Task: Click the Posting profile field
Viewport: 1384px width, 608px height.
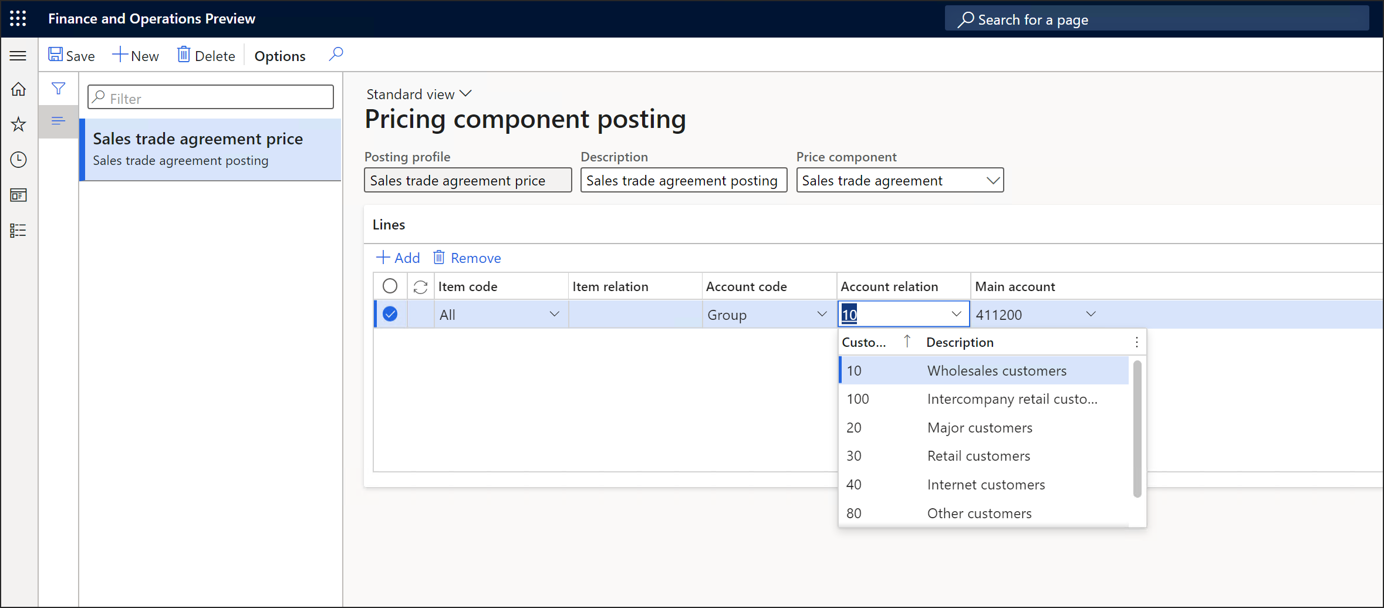Action: tap(468, 180)
